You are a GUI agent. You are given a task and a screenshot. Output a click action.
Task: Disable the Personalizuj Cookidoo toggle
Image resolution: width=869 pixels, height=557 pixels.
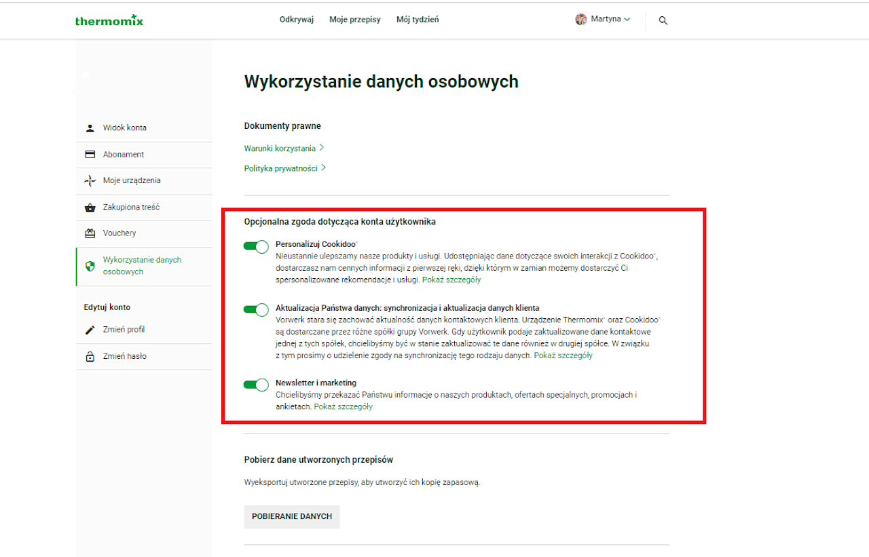257,248
